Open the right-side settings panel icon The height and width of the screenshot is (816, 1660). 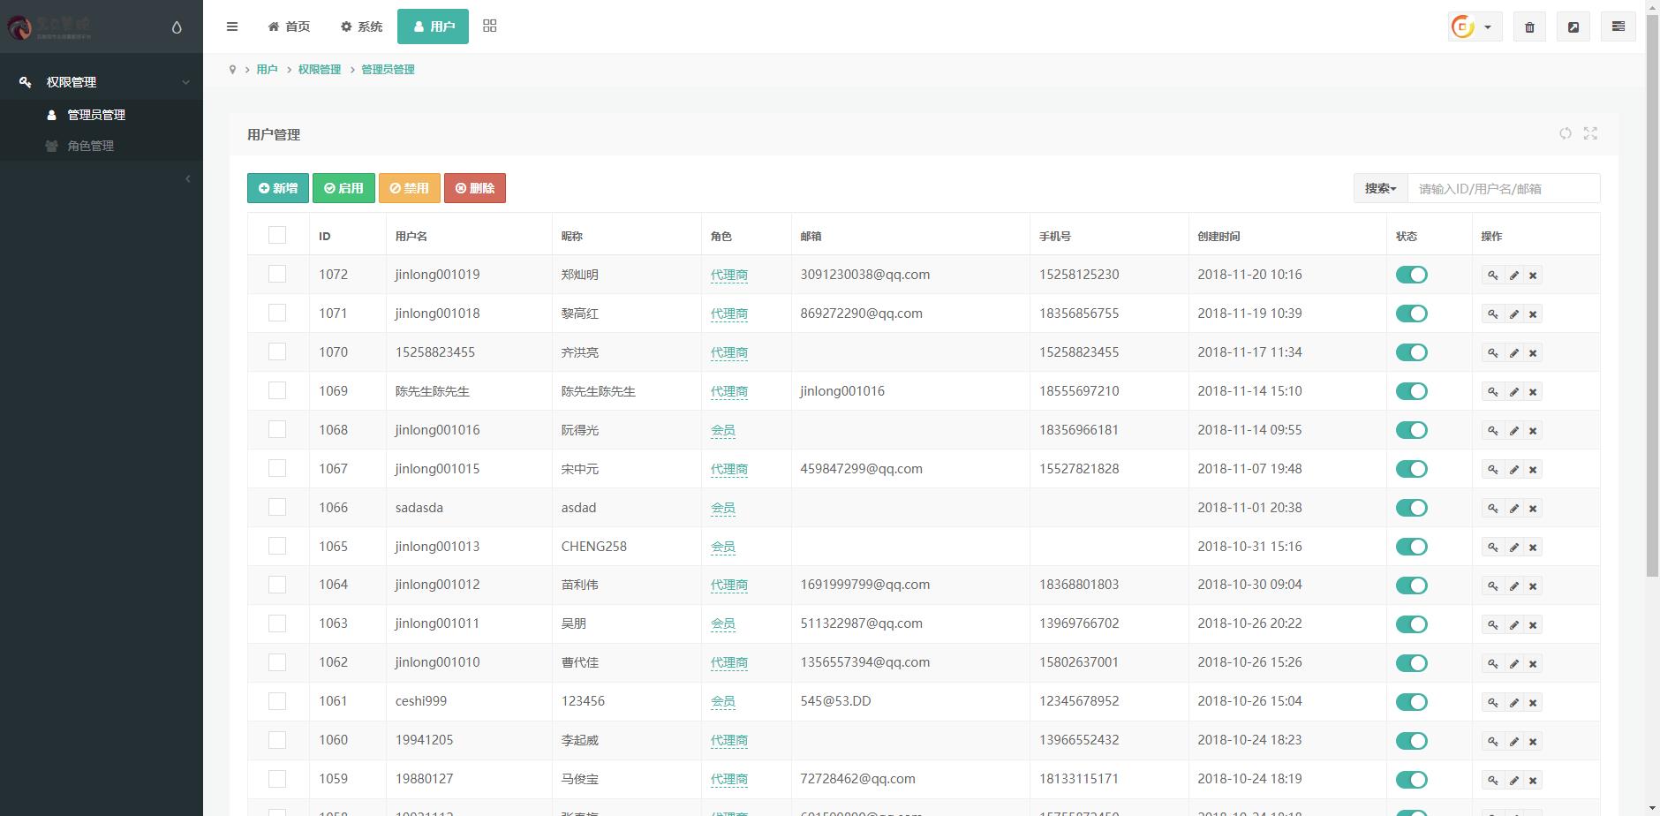1618,26
